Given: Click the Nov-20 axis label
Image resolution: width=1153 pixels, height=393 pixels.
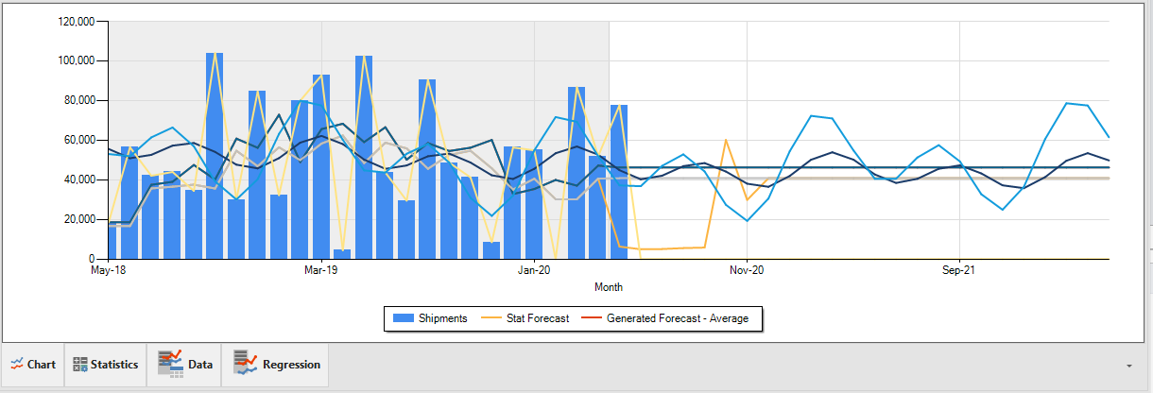Looking at the screenshot, I should pyautogui.click(x=747, y=270).
